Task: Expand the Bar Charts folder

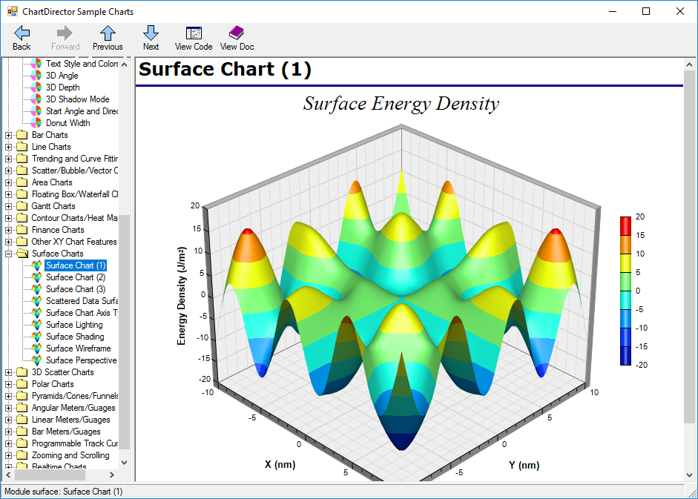Action: [9, 135]
